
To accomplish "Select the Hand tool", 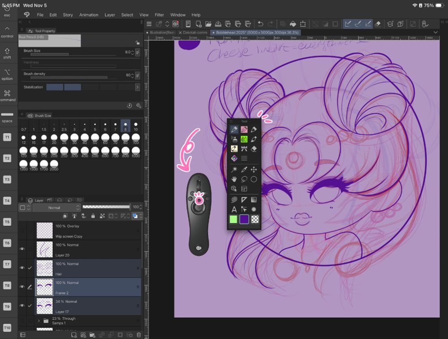I will 234,179.
